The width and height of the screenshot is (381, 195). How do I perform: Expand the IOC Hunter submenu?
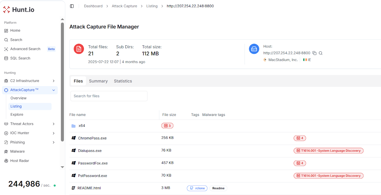(54, 133)
